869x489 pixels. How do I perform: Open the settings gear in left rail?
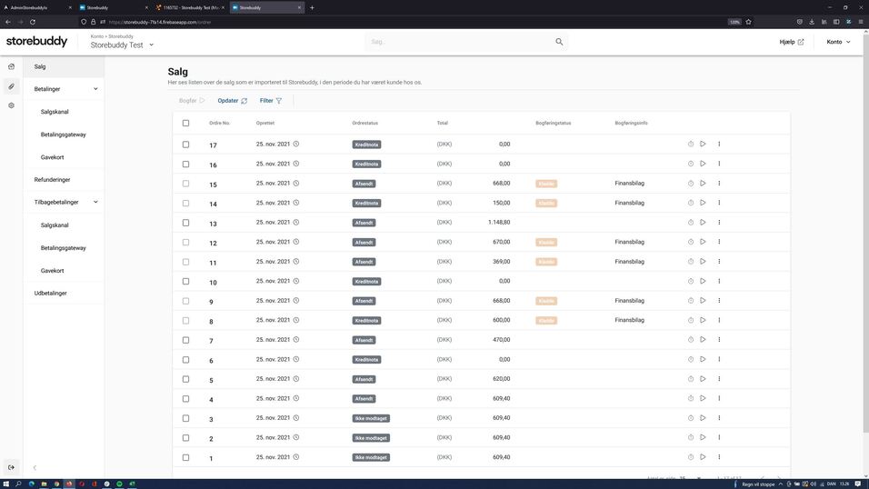11,105
